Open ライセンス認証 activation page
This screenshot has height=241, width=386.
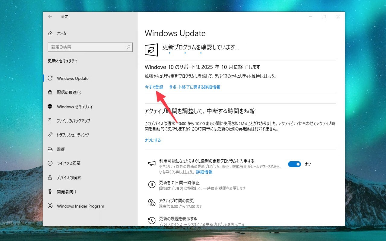click(69, 163)
